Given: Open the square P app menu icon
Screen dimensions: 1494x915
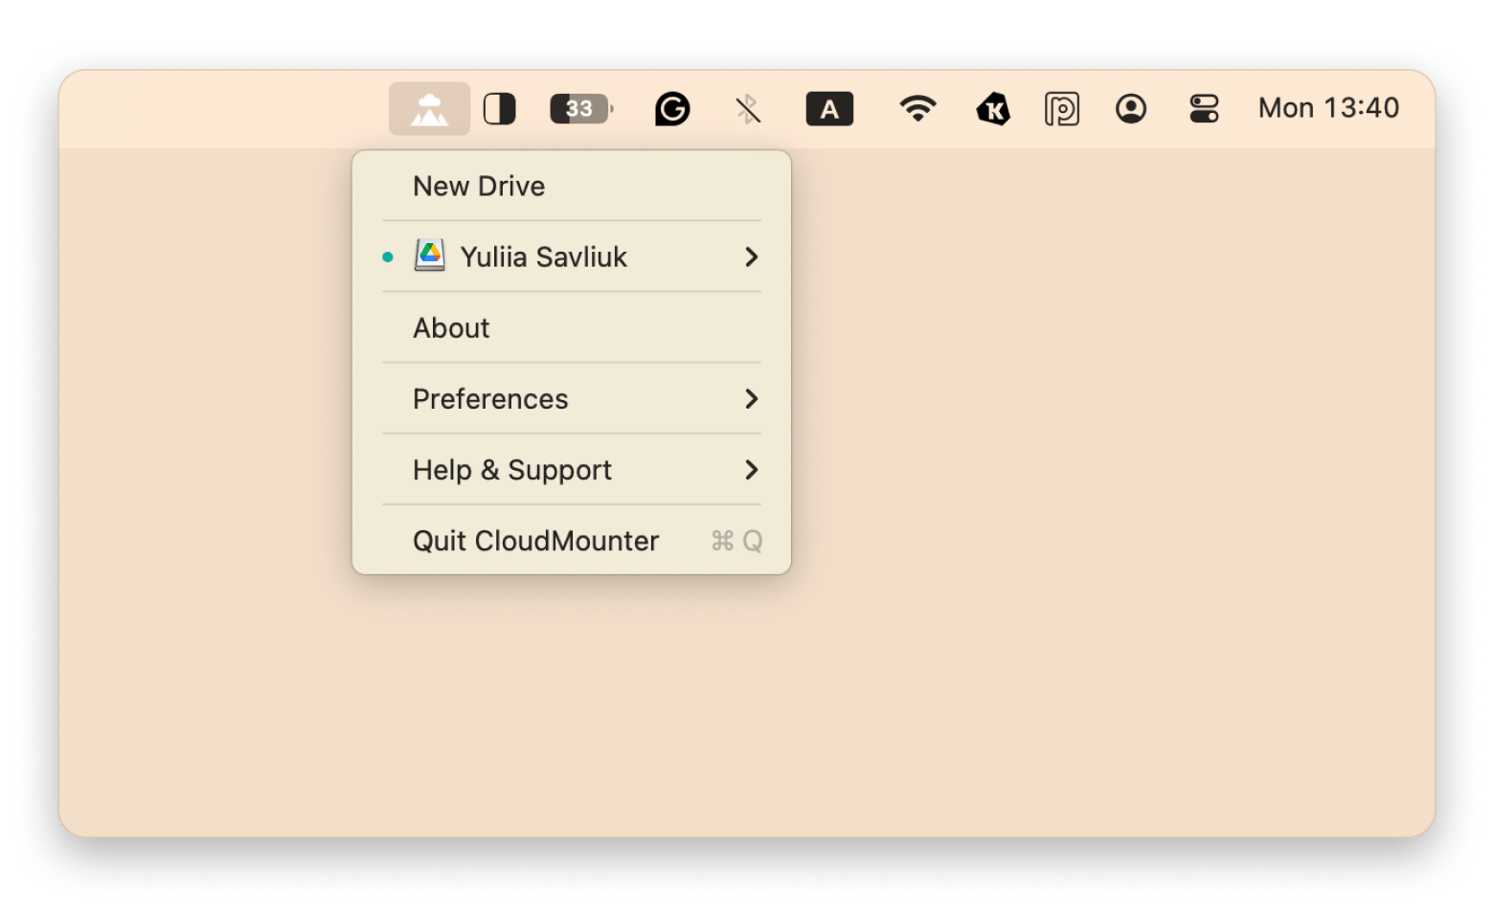Looking at the screenshot, I should [1061, 109].
